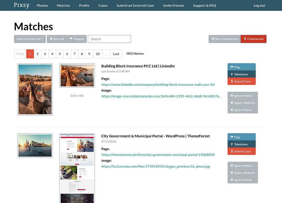Open LinkedIn matched image thumbnail

point(77,76)
